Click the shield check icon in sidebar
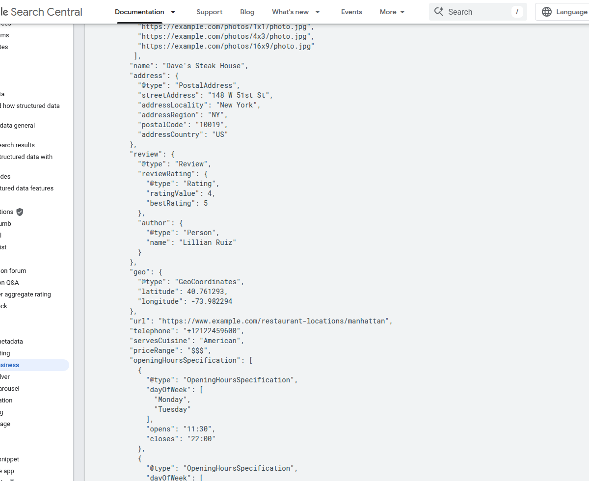Image resolution: width=589 pixels, height=481 pixels. coord(20,212)
